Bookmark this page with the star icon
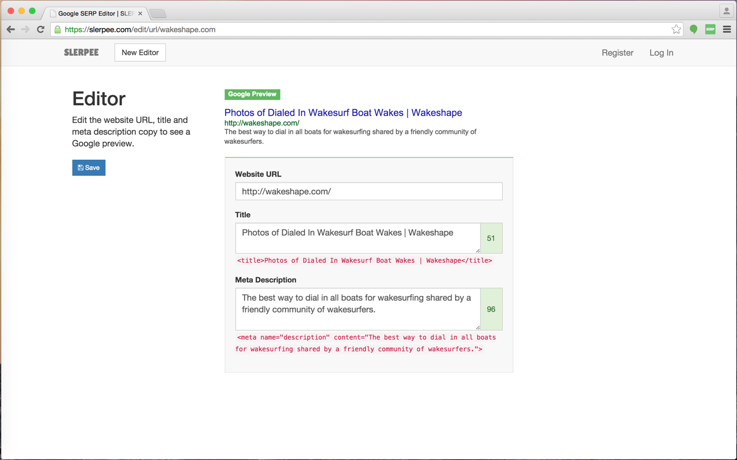Viewport: 737px width, 460px height. click(676, 29)
